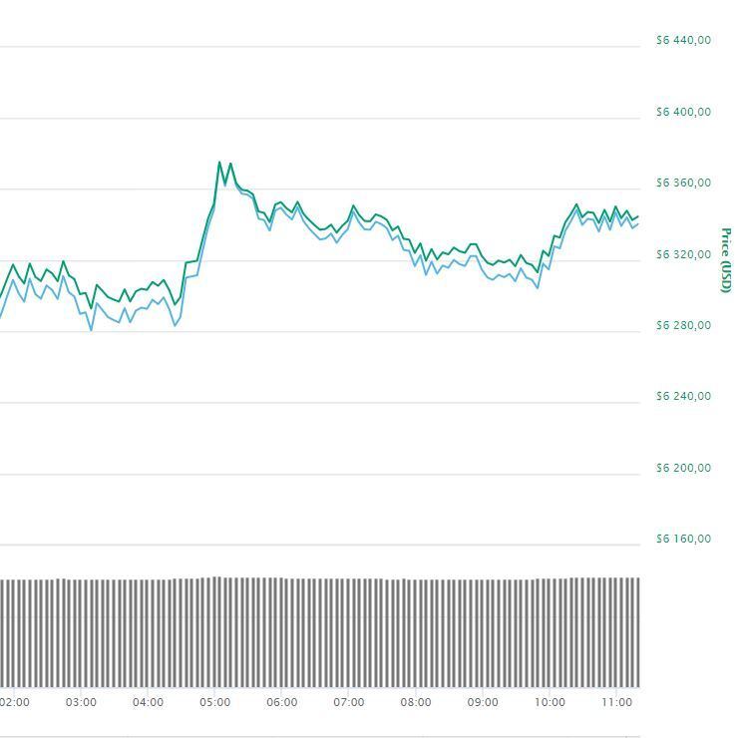The height and width of the screenshot is (738, 741).
Task: Click the Price (USD) axis title
Action: (726, 261)
